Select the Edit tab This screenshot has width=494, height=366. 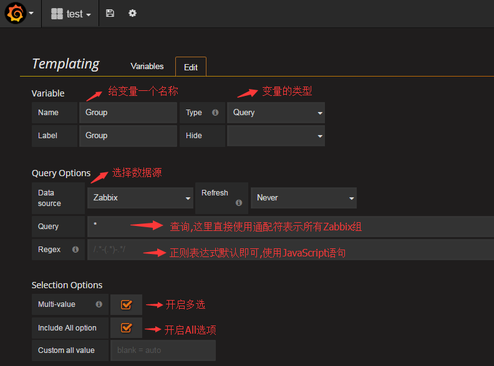pos(191,67)
